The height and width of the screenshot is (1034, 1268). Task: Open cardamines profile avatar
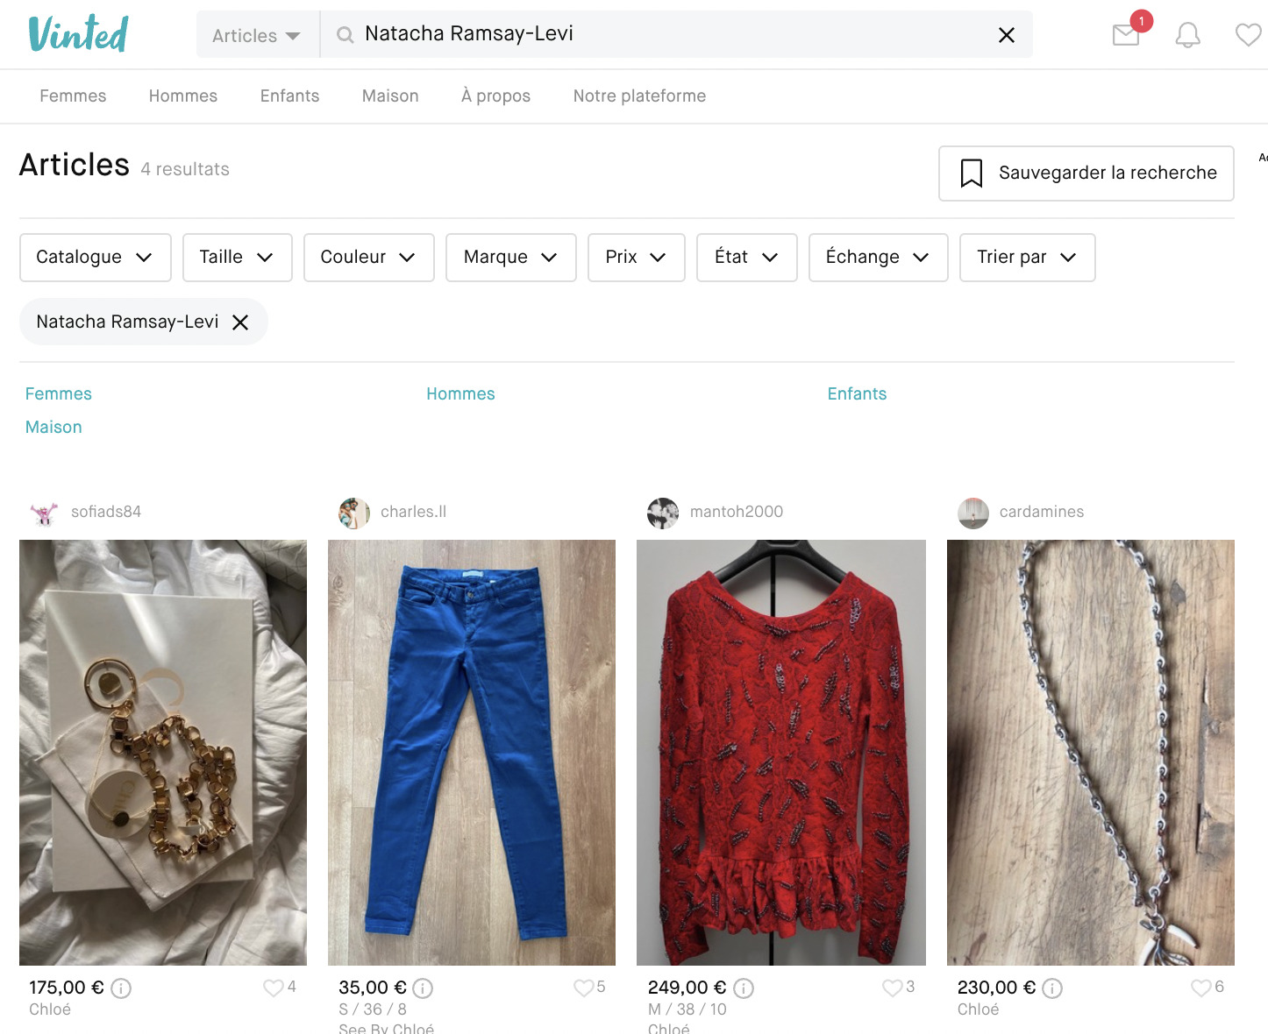[x=973, y=513]
